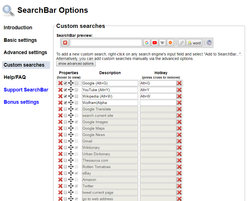Enable the Rotten Tomatoes checkbox
Screen dimensions: 252x201
(x=65, y=166)
